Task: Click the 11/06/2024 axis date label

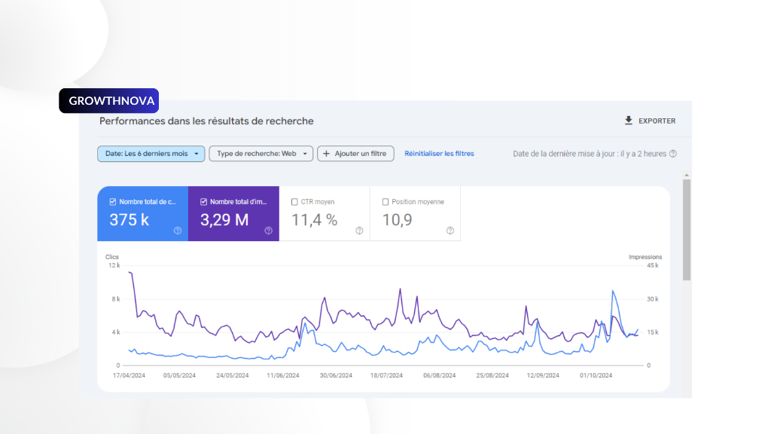Action: [283, 375]
